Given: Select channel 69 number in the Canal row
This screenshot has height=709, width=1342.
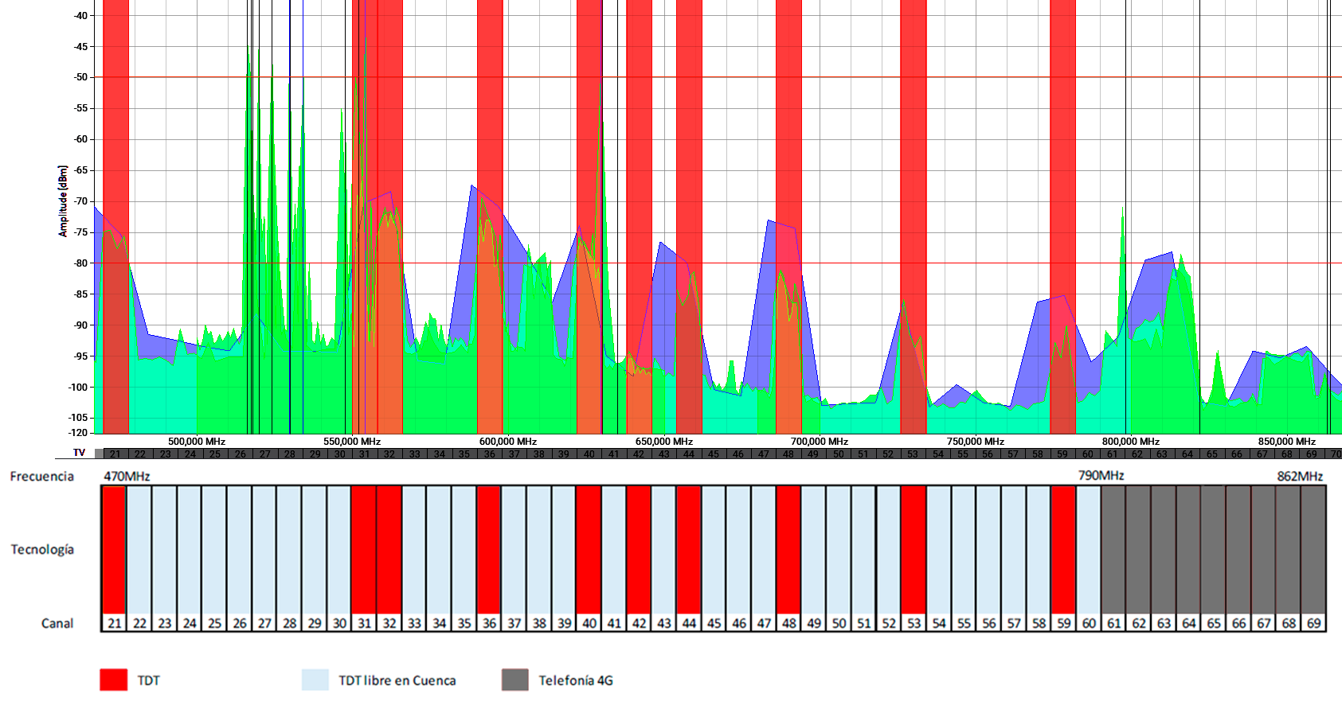Looking at the screenshot, I should [1313, 623].
